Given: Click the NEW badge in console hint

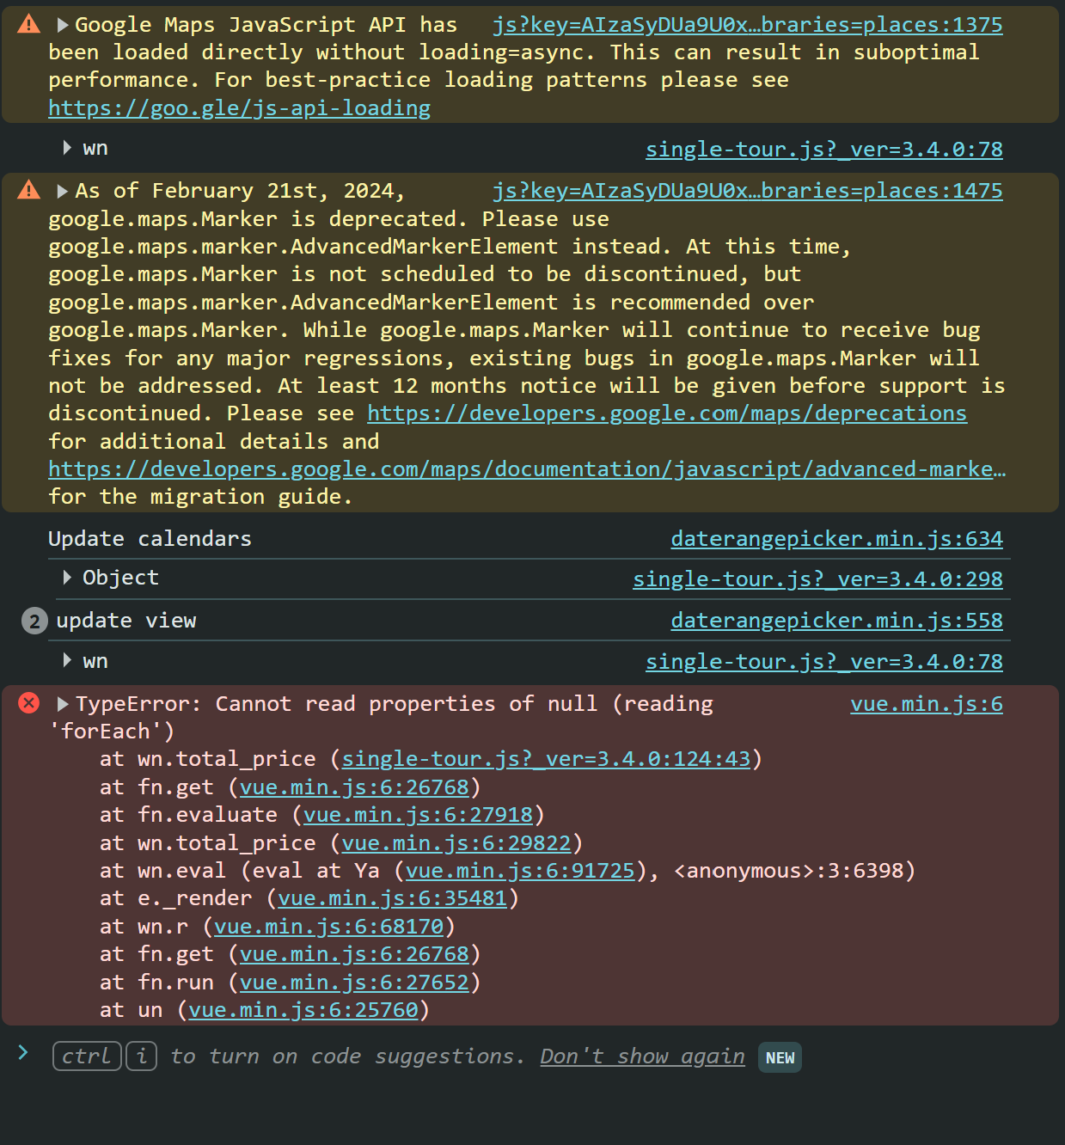Looking at the screenshot, I should [x=779, y=1057].
